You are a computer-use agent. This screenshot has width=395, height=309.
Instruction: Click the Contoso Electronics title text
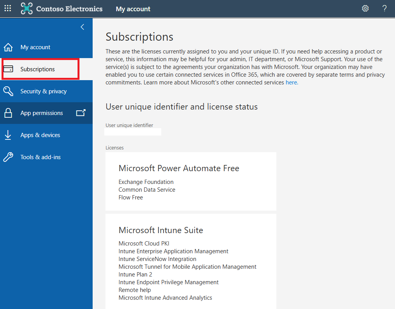(69, 9)
